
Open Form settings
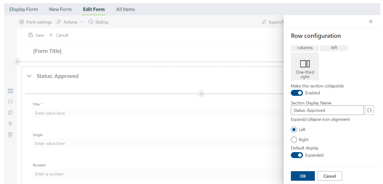click(35, 22)
